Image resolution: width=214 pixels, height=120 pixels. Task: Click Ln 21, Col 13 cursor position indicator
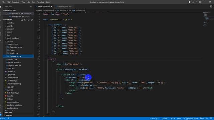154,119
